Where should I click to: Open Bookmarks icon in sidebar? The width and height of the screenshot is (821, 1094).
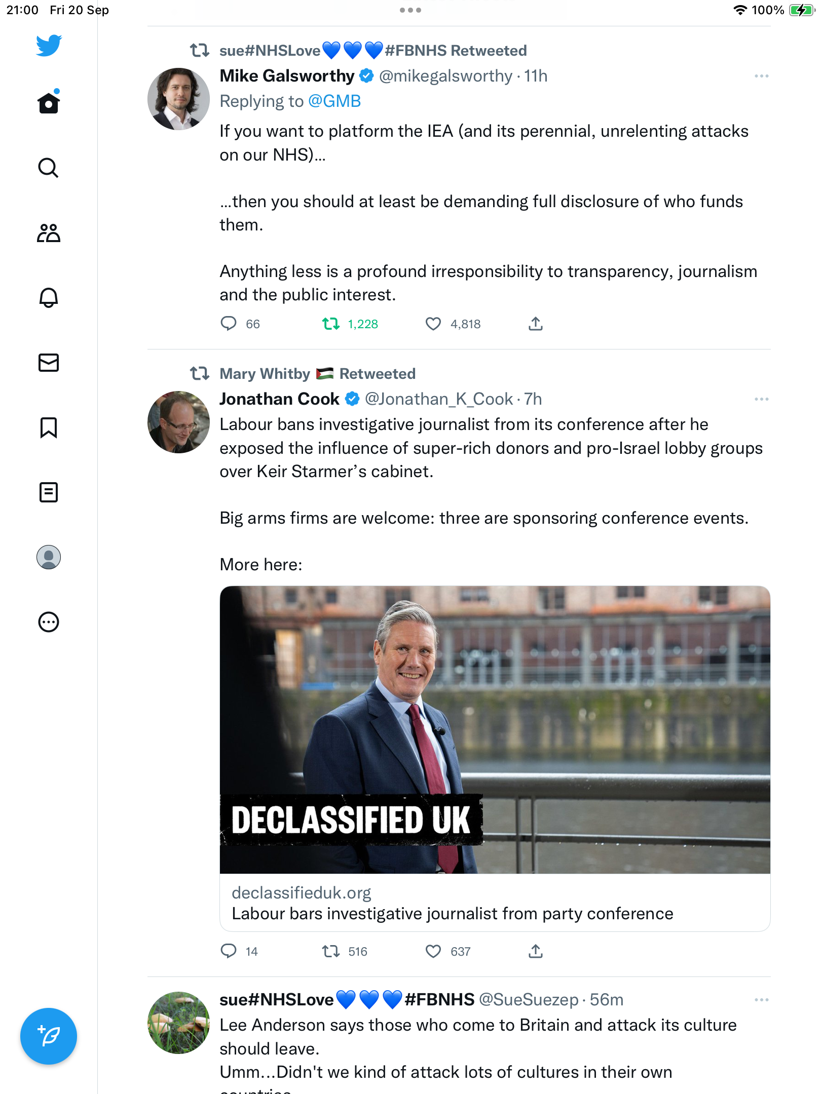(x=49, y=427)
